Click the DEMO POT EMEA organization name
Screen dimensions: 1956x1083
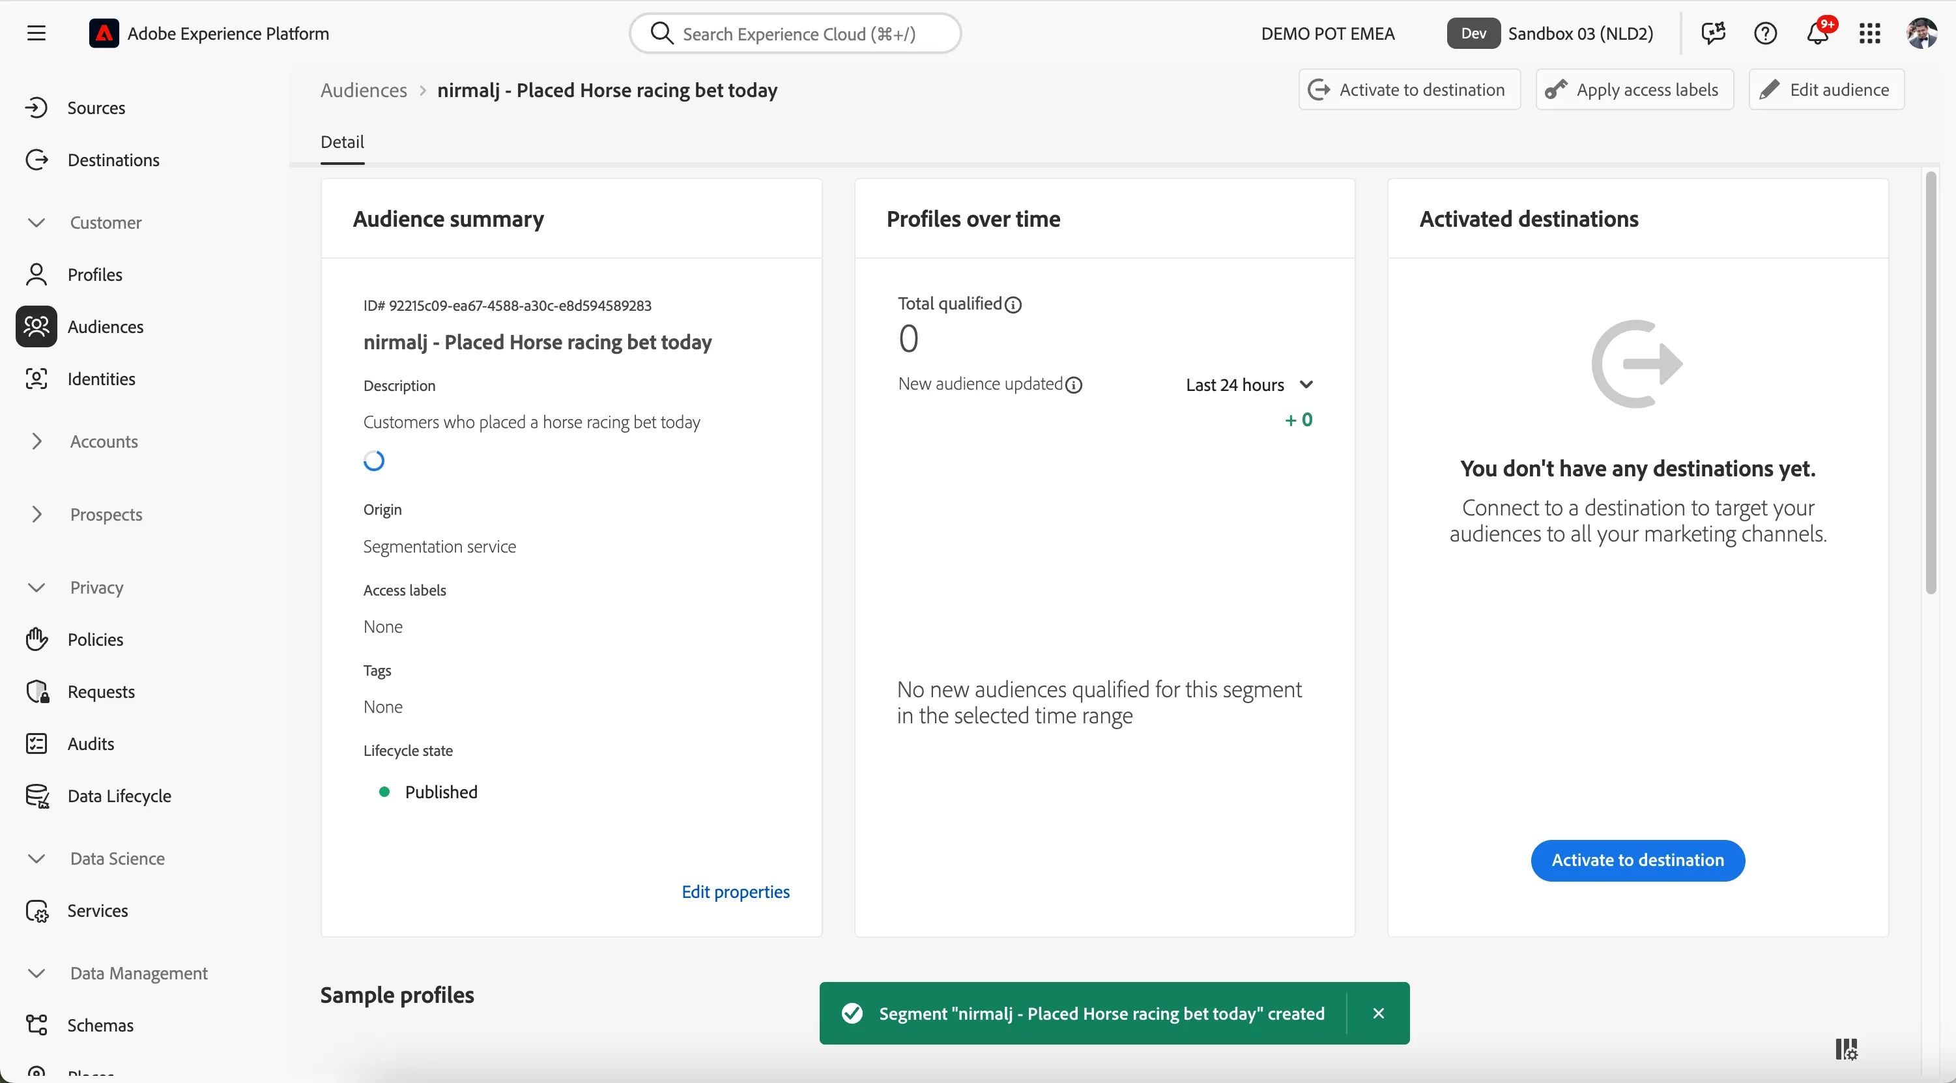point(1328,33)
